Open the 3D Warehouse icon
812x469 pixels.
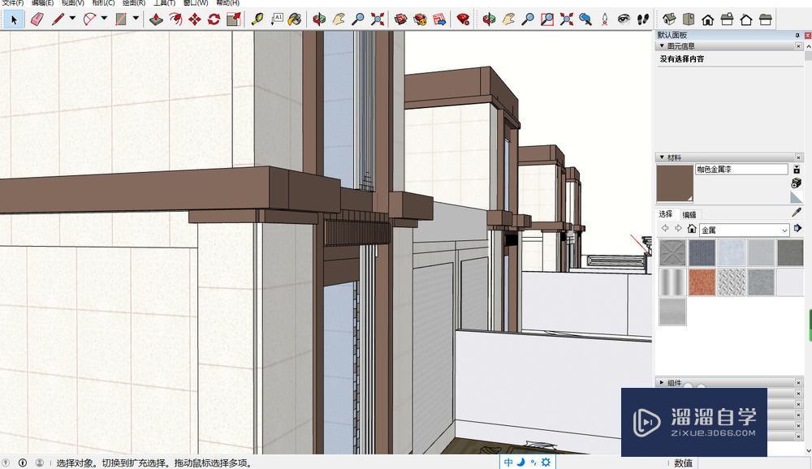pos(400,19)
